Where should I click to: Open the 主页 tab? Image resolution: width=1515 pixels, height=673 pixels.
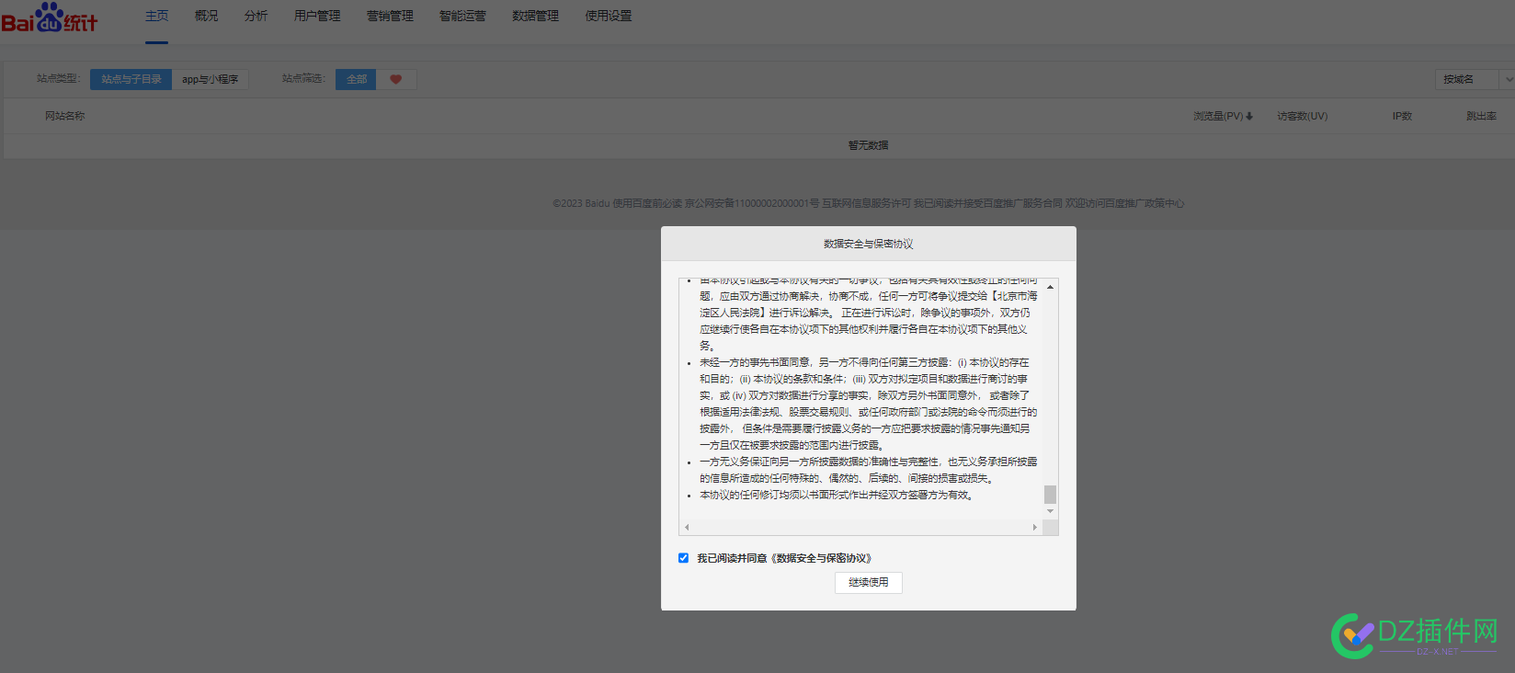157,16
